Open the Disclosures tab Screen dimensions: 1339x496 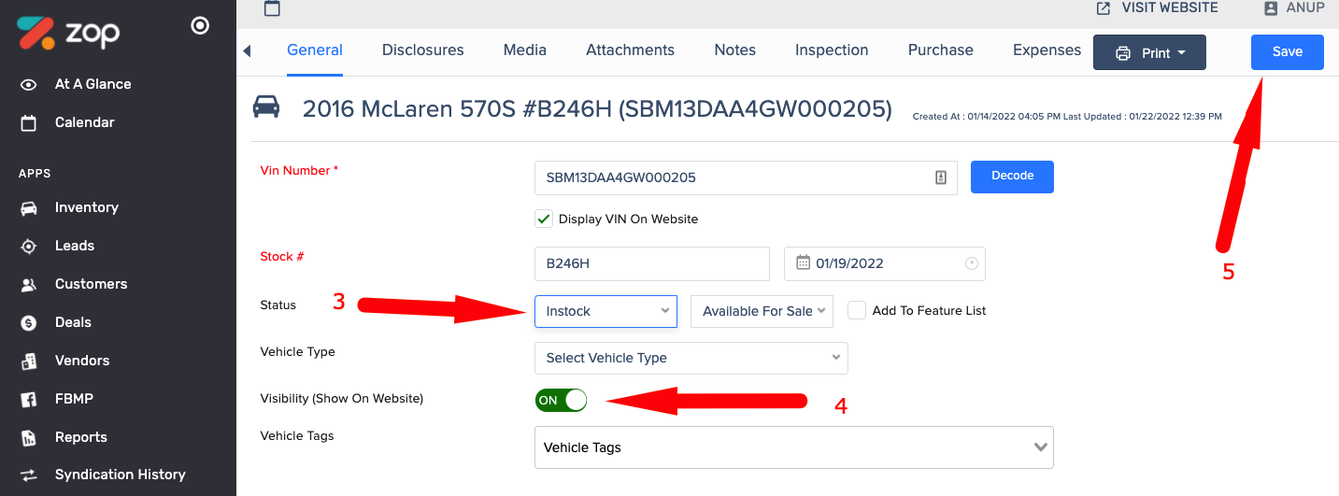click(423, 50)
